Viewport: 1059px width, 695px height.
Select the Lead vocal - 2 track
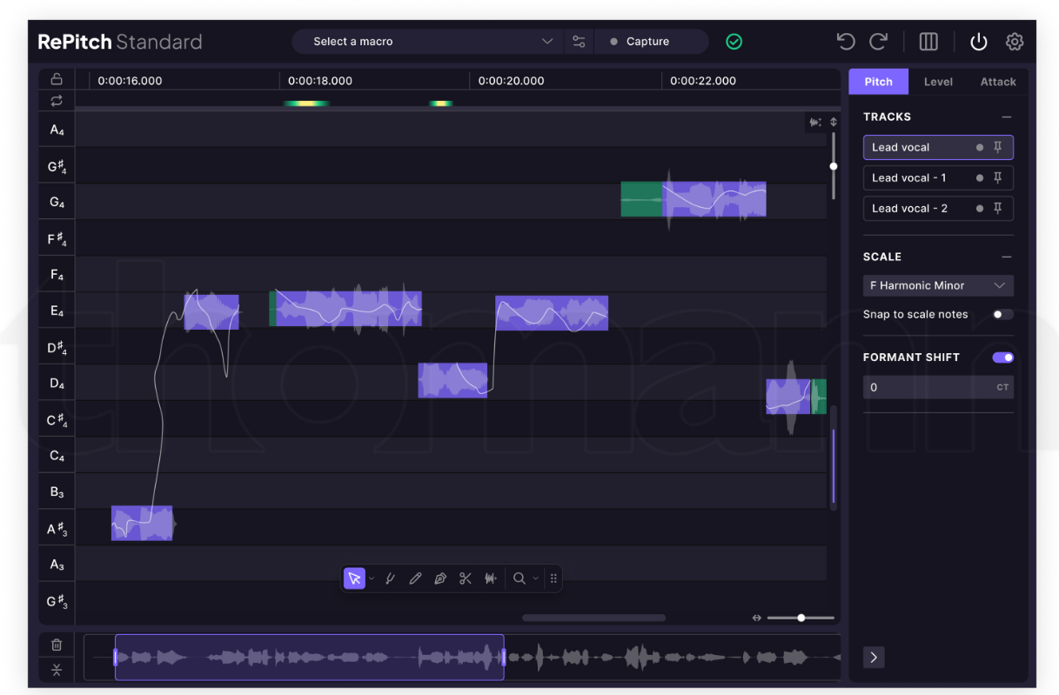click(910, 208)
